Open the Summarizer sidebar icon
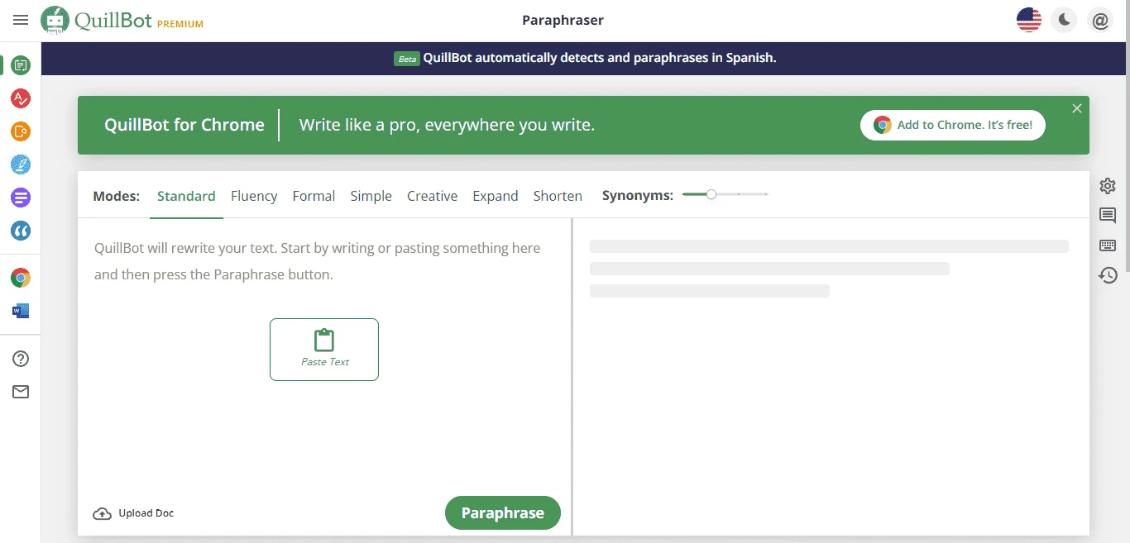Image resolution: width=1130 pixels, height=543 pixels. 21,198
